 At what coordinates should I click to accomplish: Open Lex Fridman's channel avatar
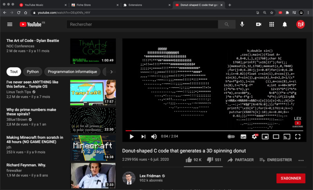pos(129,178)
